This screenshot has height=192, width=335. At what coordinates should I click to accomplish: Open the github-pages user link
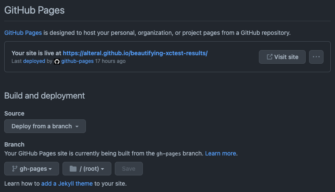[77, 61]
